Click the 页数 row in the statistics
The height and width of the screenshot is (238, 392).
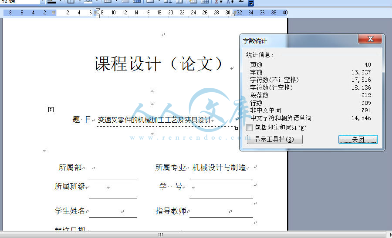311,65
